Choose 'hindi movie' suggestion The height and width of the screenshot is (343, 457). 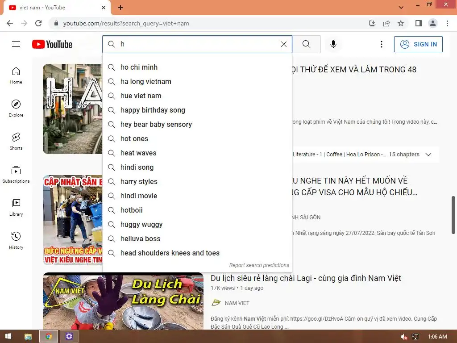coord(197,196)
